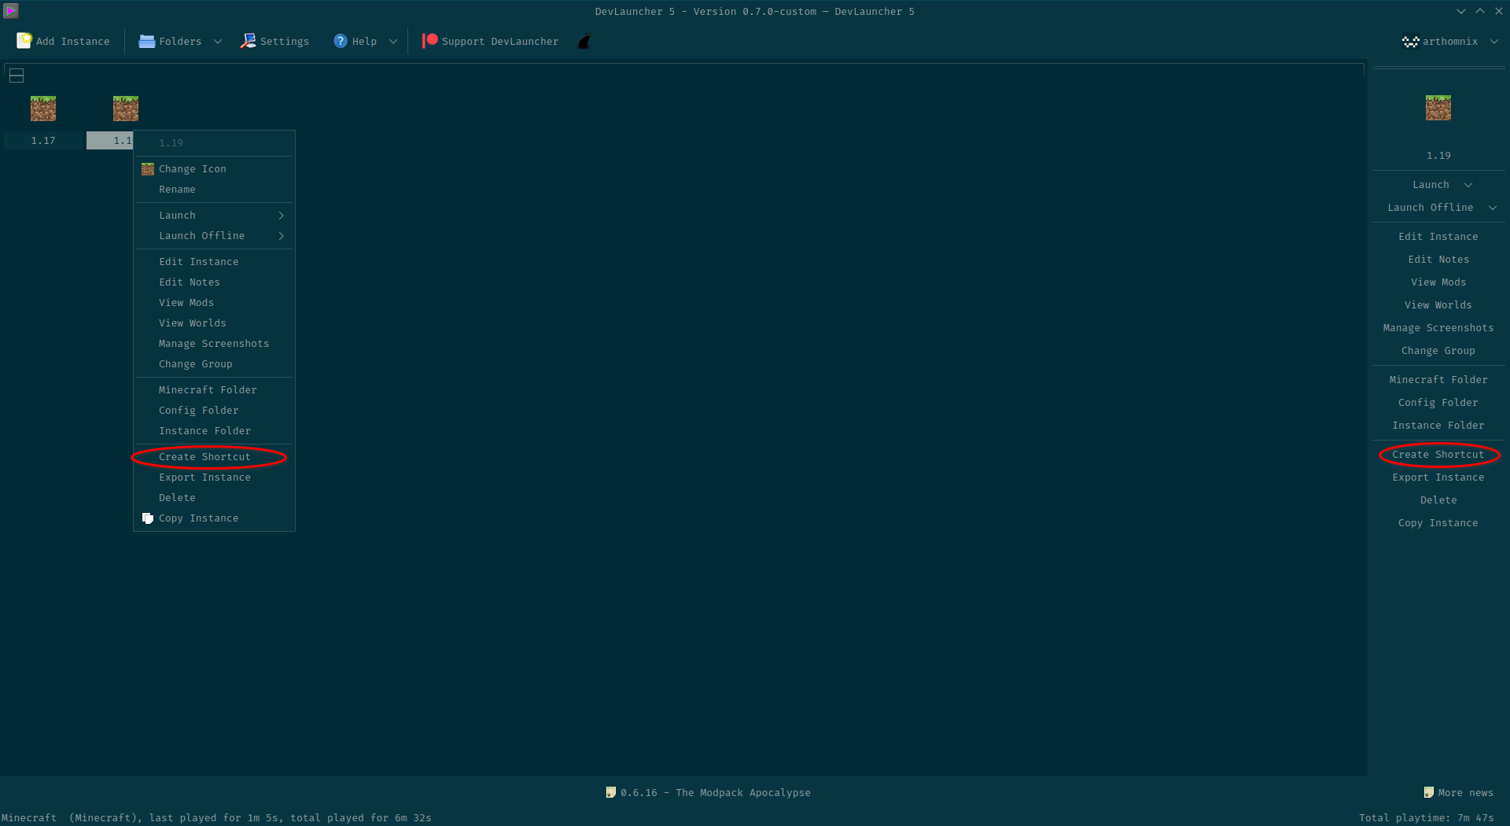Click the grass block icon in right sidebar
This screenshot has height=826, width=1510.
[1438, 108]
